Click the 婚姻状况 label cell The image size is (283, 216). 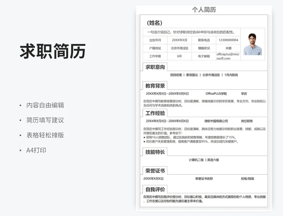click(x=204, y=48)
